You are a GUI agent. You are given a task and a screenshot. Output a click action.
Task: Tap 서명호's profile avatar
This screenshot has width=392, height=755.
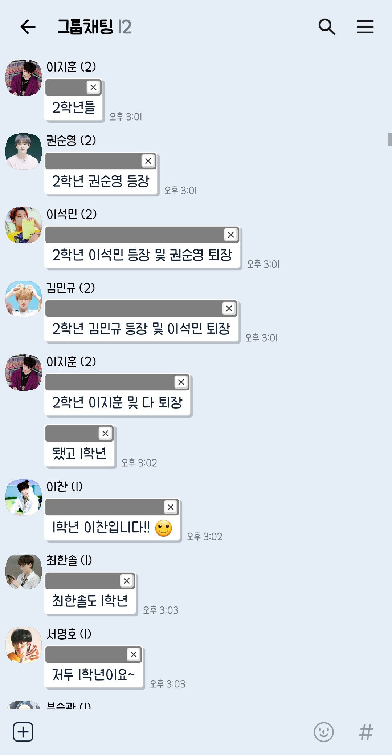pos(24,645)
